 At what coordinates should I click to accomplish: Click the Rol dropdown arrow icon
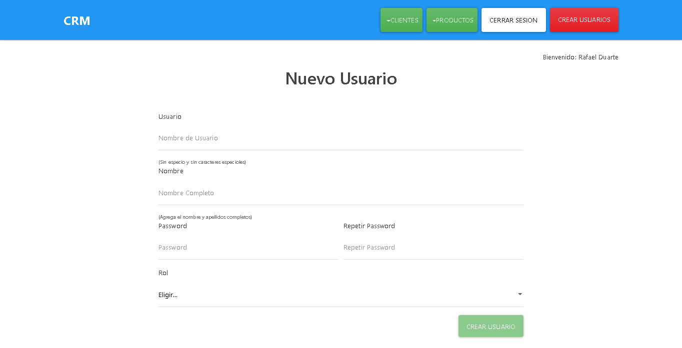click(520, 294)
